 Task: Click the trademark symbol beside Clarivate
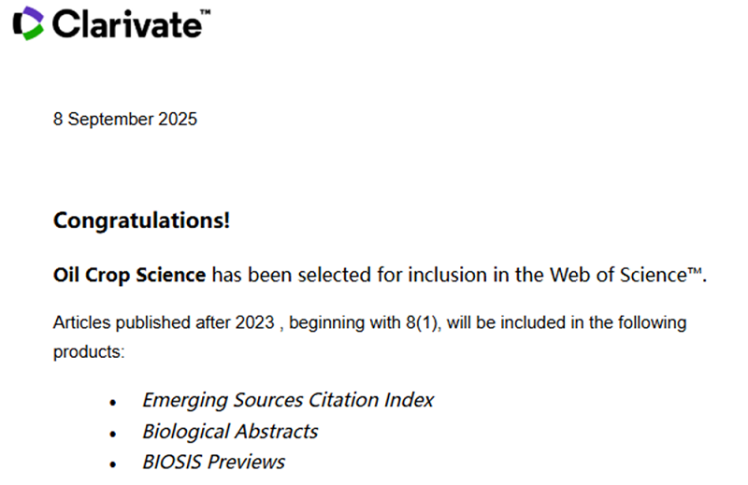click(x=205, y=11)
